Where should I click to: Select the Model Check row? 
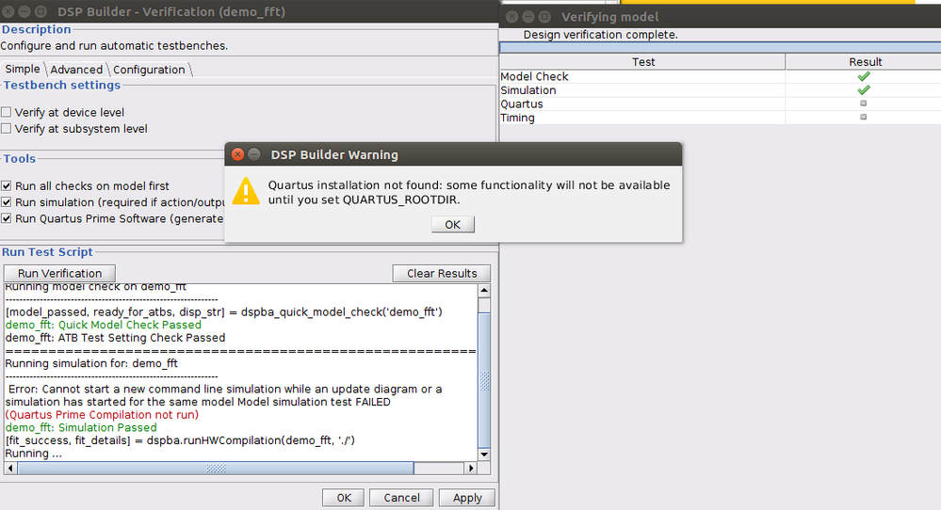[x=721, y=76]
